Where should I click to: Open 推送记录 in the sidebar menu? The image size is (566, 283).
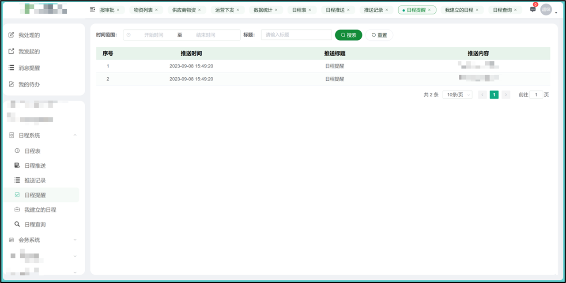[35, 180]
